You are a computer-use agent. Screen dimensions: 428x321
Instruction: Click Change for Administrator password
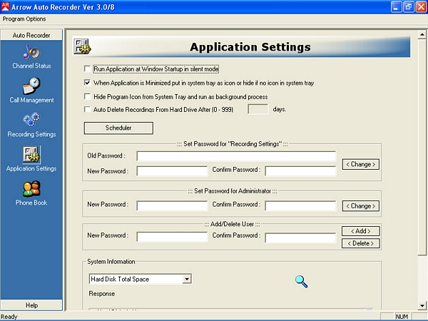coord(360,206)
